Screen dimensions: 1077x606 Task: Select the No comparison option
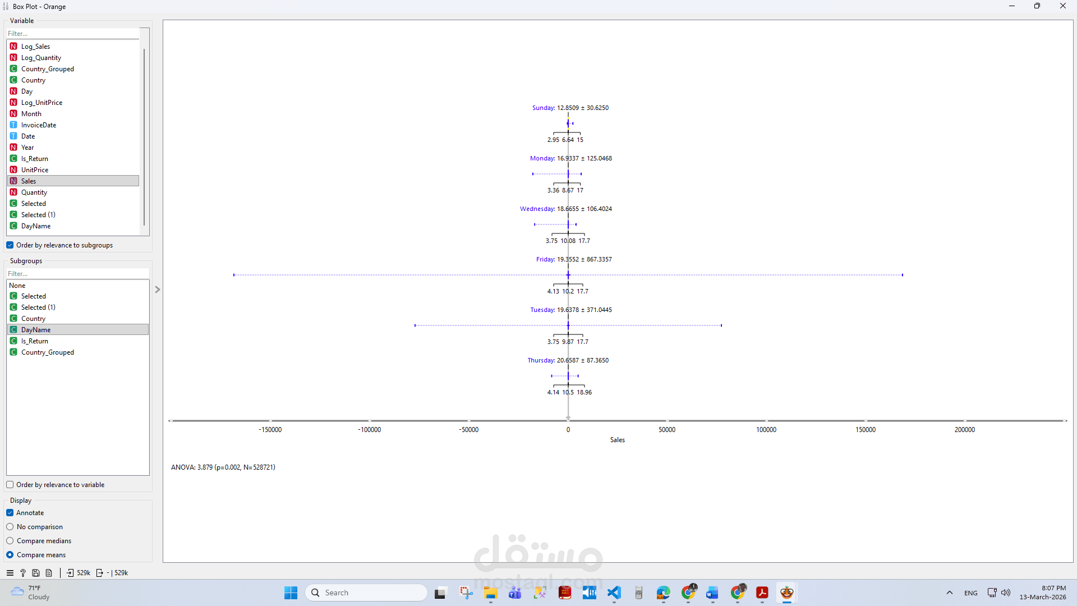pyautogui.click(x=10, y=527)
